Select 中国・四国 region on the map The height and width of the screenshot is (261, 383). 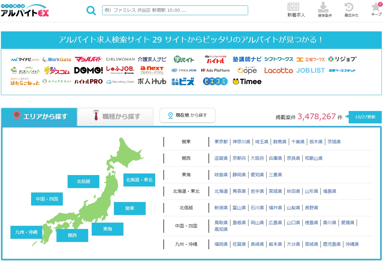click(x=47, y=199)
